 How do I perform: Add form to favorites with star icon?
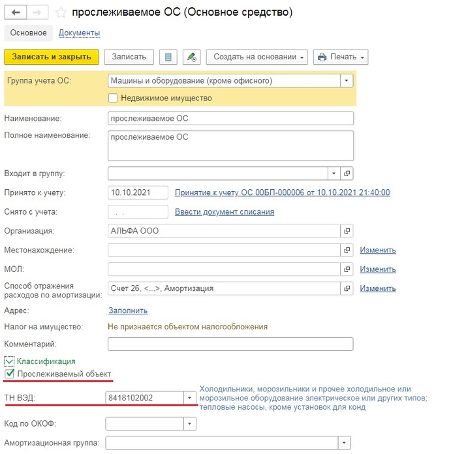point(61,12)
